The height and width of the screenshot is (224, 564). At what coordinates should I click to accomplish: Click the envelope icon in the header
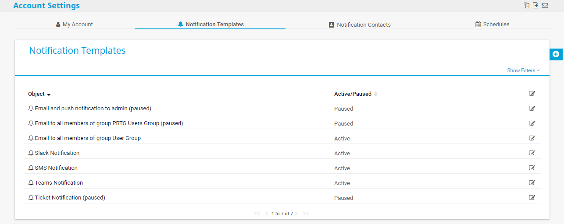pos(545,6)
